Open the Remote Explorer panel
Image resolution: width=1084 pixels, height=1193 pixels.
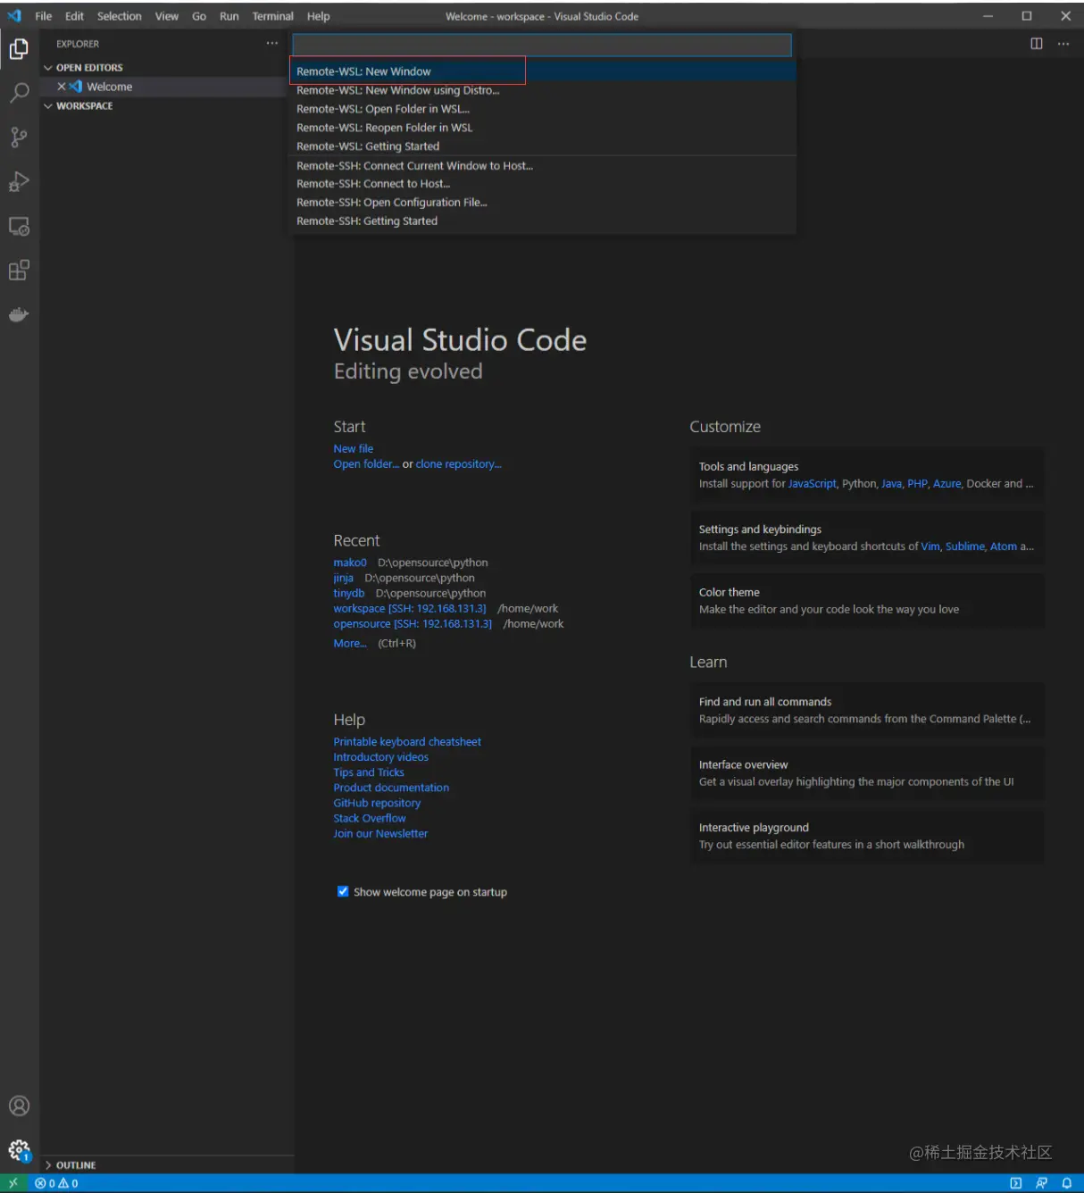pyautogui.click(x=19, y=226)
